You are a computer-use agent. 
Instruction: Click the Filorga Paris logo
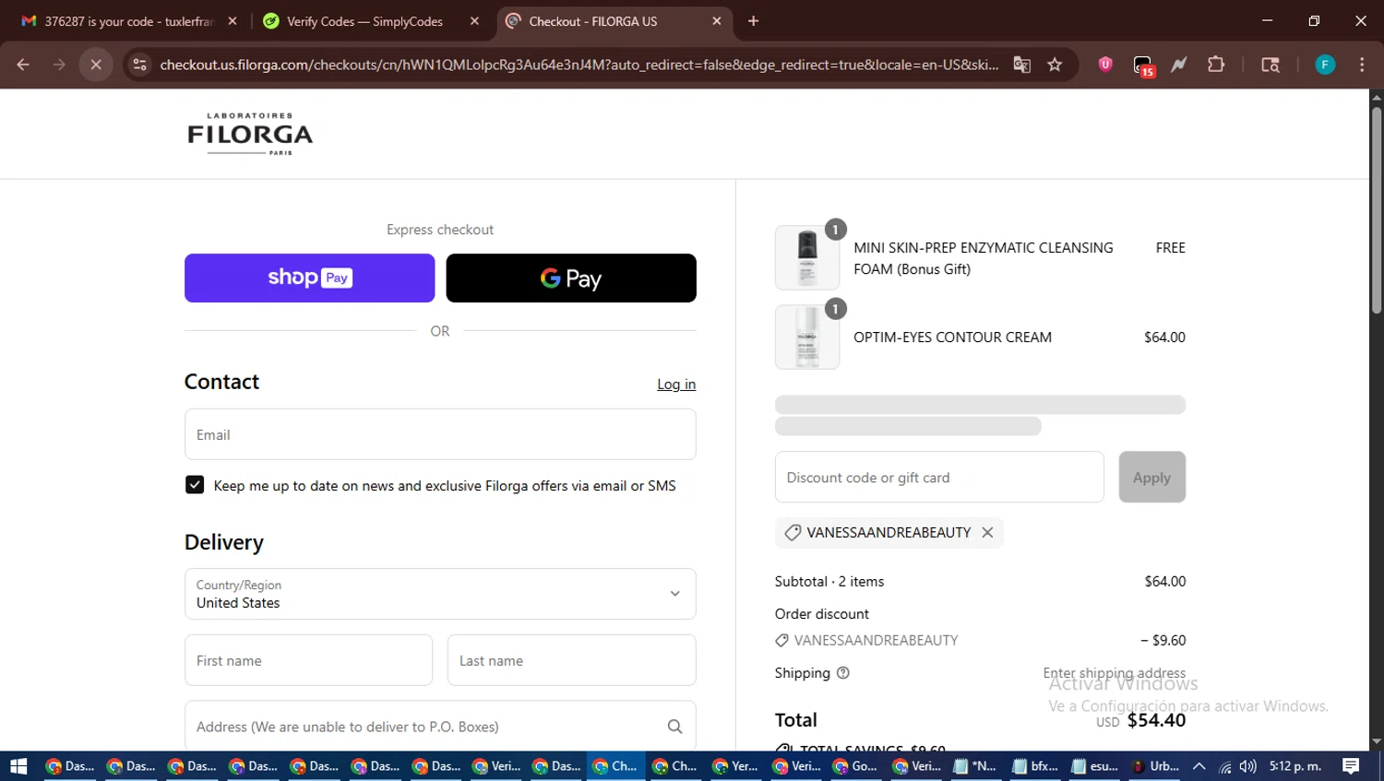coord(250,134)
